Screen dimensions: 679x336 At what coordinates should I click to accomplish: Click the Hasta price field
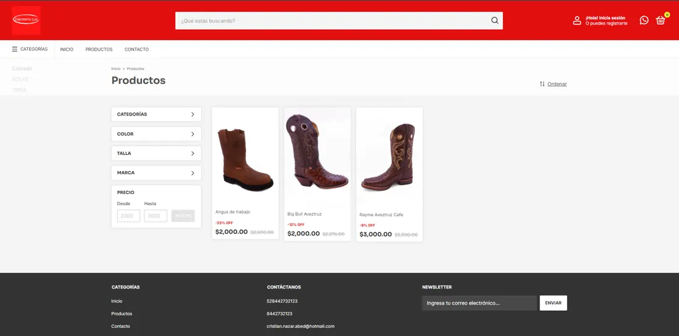point(156,216)
